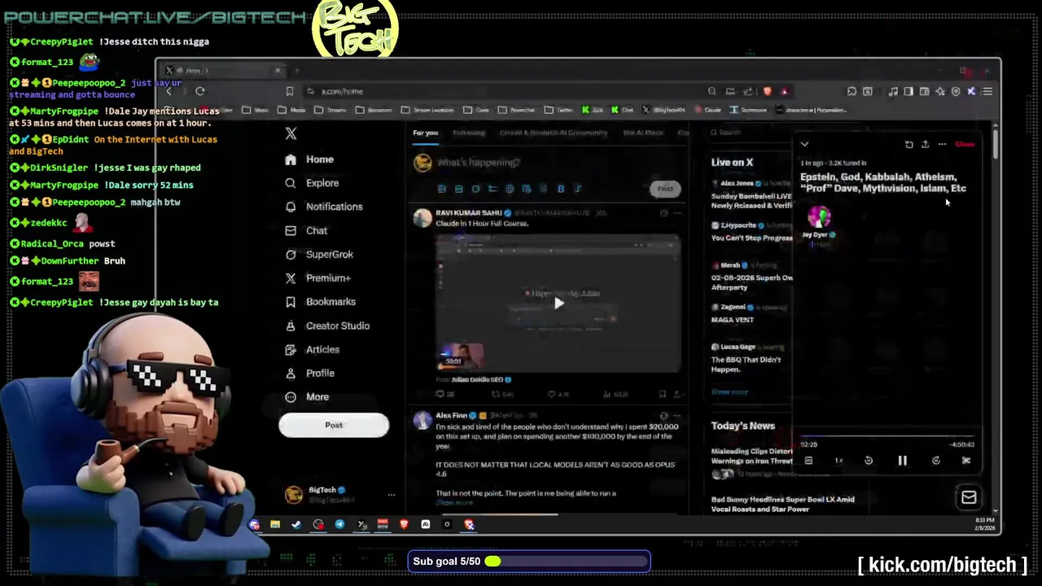Click Jay Dyer host avatar
This screenshot has width=1042, height=586.
pos(818,216)
